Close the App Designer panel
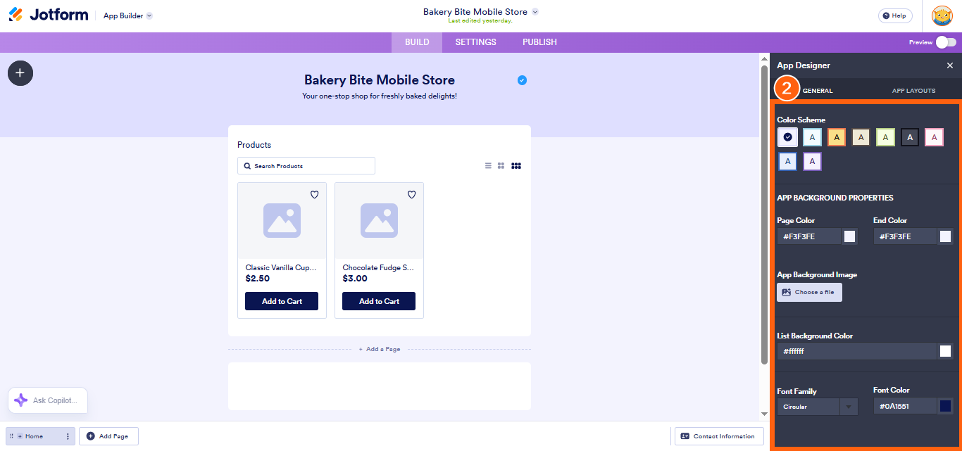The image size is (962, 451). coord(949,65)
